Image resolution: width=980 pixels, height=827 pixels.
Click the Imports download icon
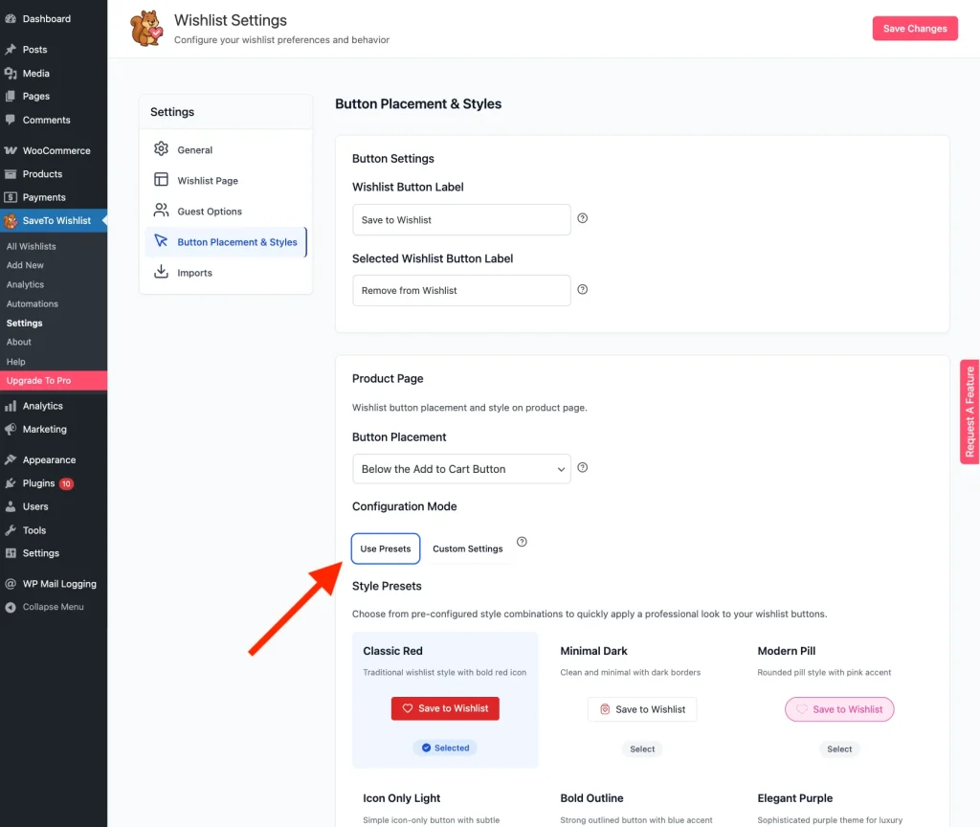coord(161,273)
